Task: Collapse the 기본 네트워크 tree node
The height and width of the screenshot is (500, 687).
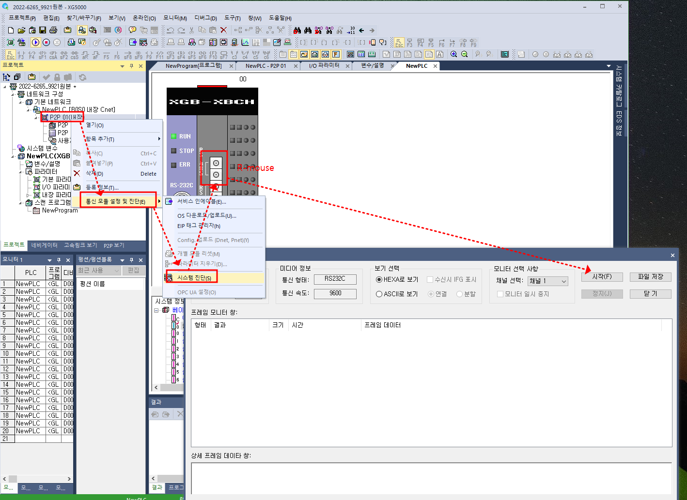Action: [x=21, y=102]
